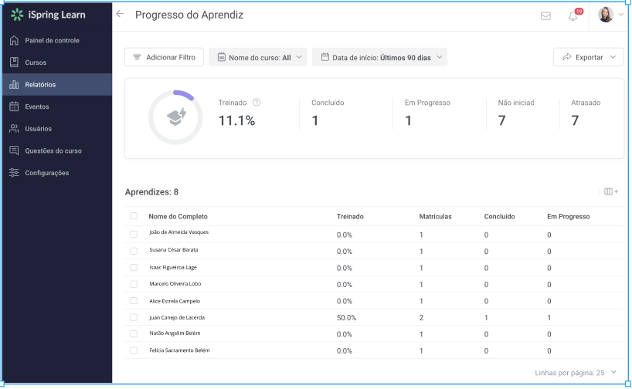The width and height of the screenshot is (632, 389).
Task: Open the Data de início date dropdown
Action: coord(379,57)
